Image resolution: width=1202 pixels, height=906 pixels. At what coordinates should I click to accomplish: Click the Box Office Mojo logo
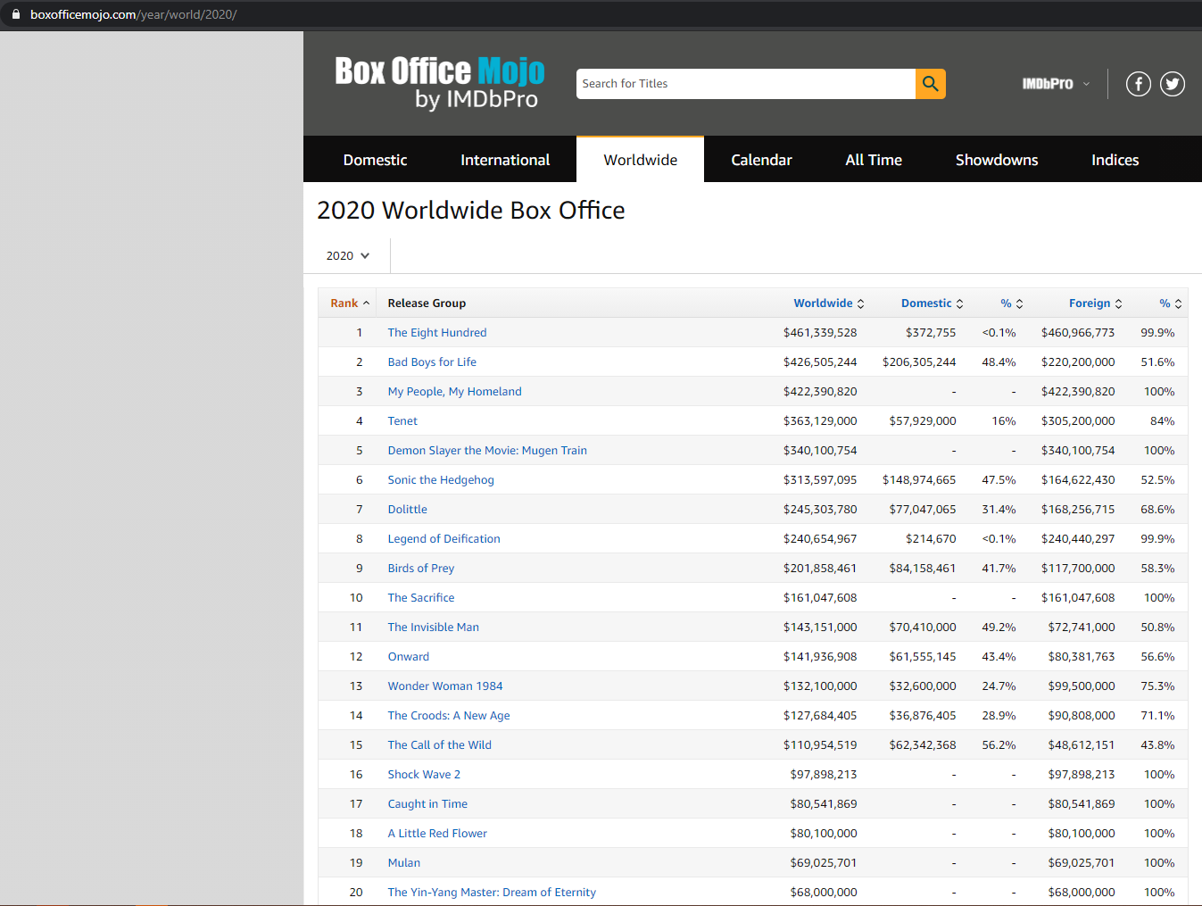439,83
